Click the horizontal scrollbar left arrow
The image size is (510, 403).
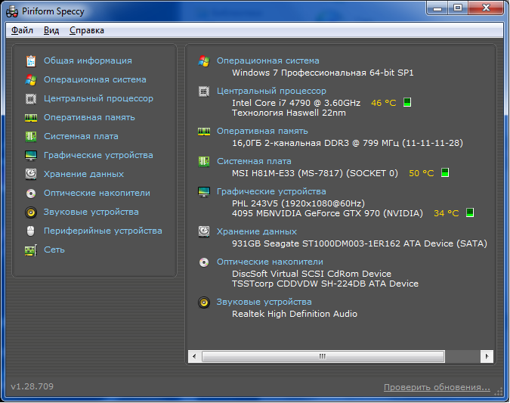(x=194, y=356)
